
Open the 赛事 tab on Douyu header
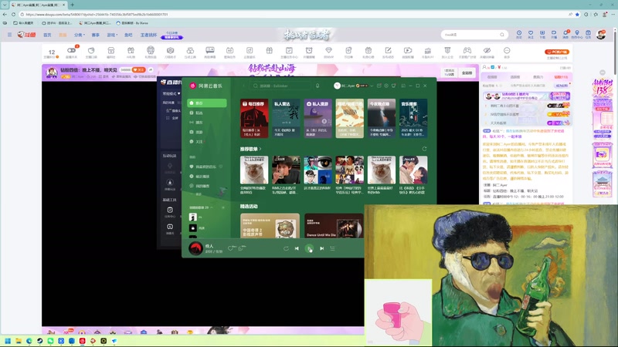(96, 35)
